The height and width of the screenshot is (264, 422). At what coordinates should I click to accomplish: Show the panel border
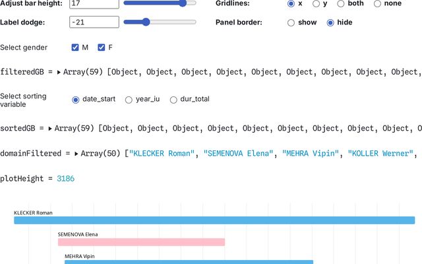291,22
